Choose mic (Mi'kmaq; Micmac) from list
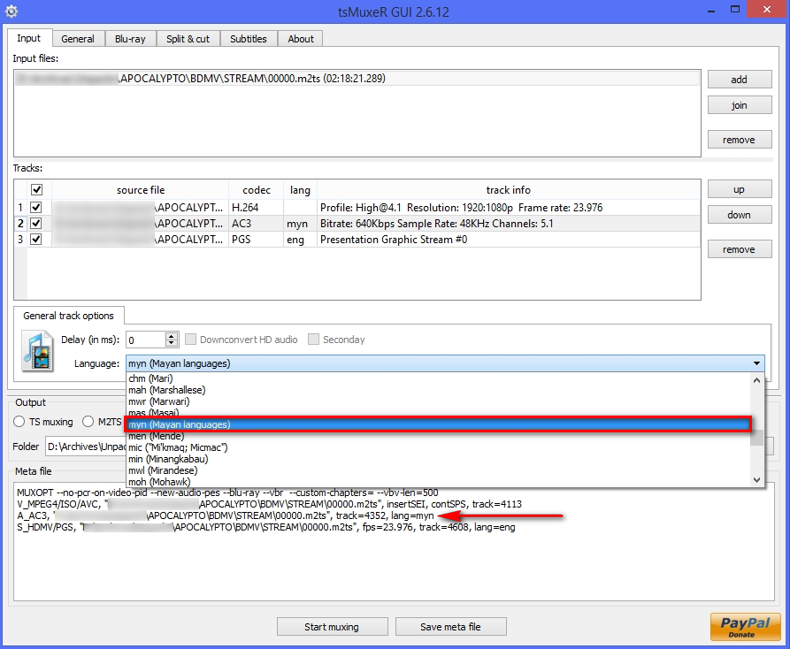The width and height of the screenshot is (790, 649). click(437, 447)
